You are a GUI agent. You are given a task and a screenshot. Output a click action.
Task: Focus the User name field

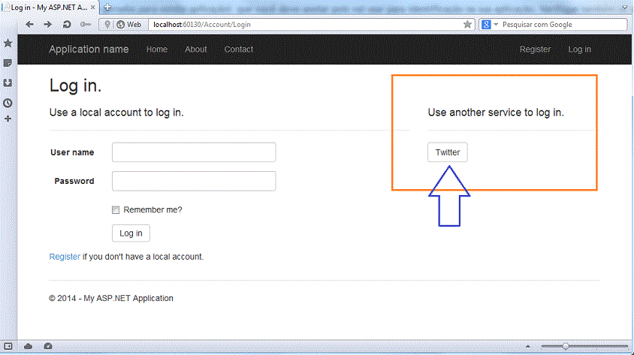click(x=194, y=152)
